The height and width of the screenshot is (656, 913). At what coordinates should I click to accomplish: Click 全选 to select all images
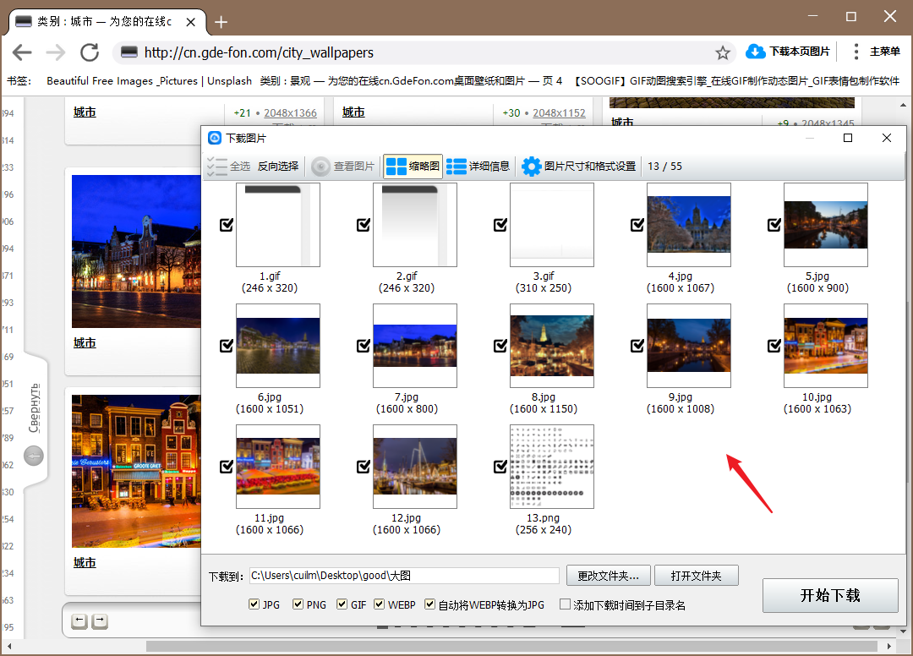(x=229, y=167)
